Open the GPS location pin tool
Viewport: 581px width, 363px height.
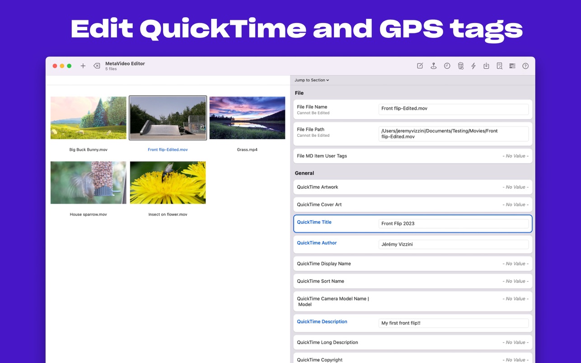[433, 66]
